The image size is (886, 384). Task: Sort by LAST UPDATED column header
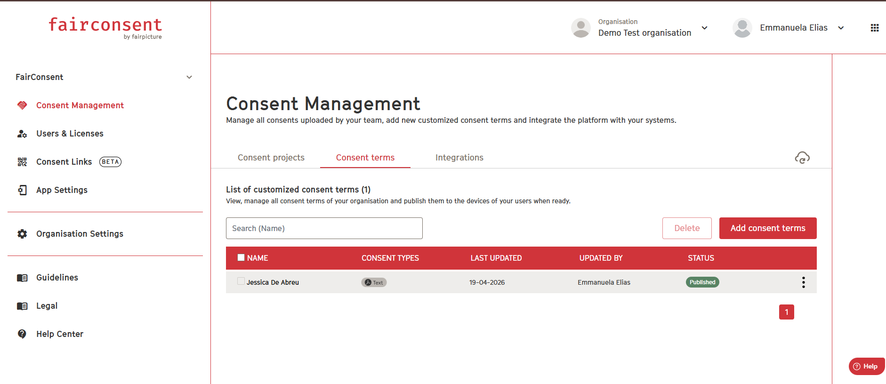(496, 258)
